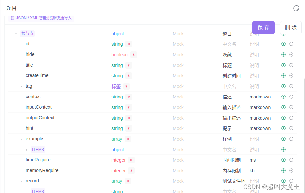The image size is (305, 193).
Task: Remove the timeRequire field row
Action: coord(291,160)
